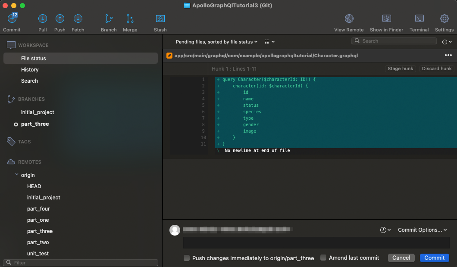The width and height of the screenshot is (457, 267).
Task: Select origin part_three remote branch
Action: tap(40, 231)
